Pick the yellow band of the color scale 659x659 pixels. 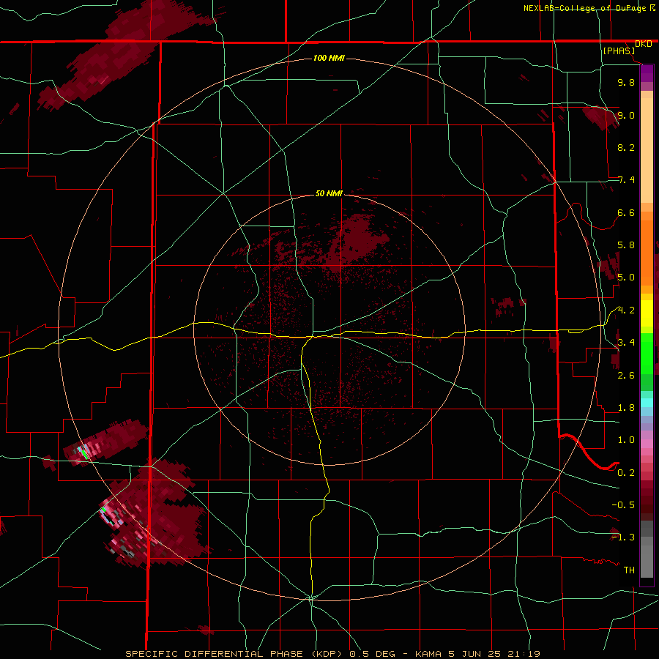tap(647, 313)
